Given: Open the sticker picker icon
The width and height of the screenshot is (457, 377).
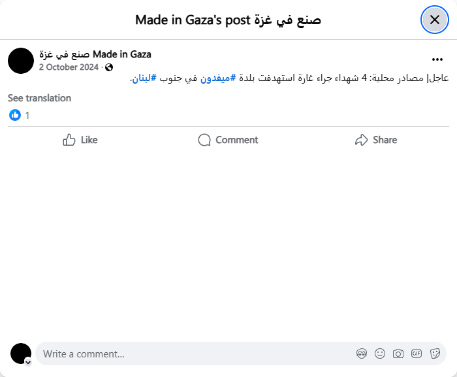Looking at the screenshot, I should tap(435, 353).
